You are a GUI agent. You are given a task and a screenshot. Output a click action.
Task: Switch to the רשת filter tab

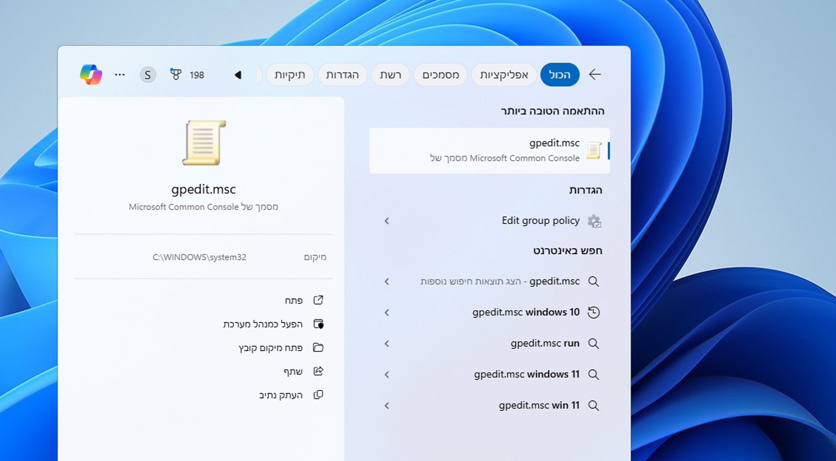[x=390, y=75]
